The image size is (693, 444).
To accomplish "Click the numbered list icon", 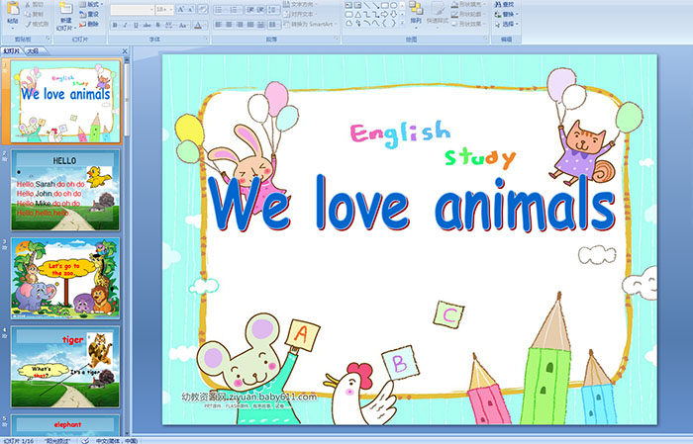I will click(x=236, y=9).
